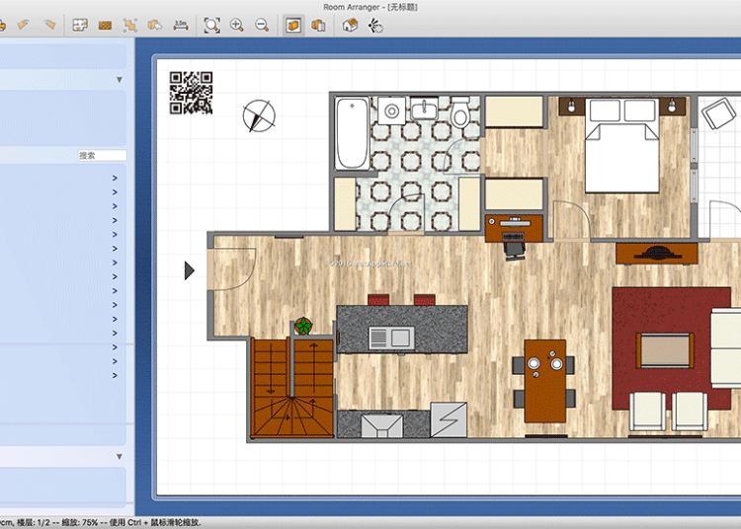Zoom out with the minus magnifier

(262, 25)
